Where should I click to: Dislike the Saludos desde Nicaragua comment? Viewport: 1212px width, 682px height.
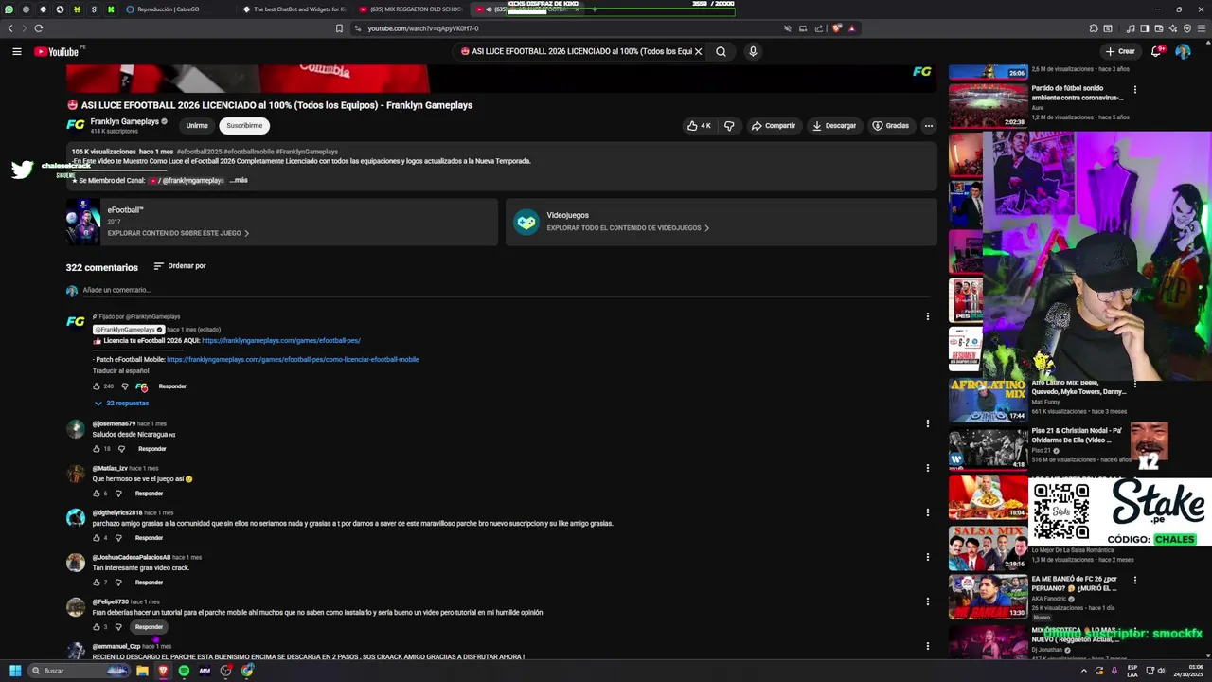(121, 448)
